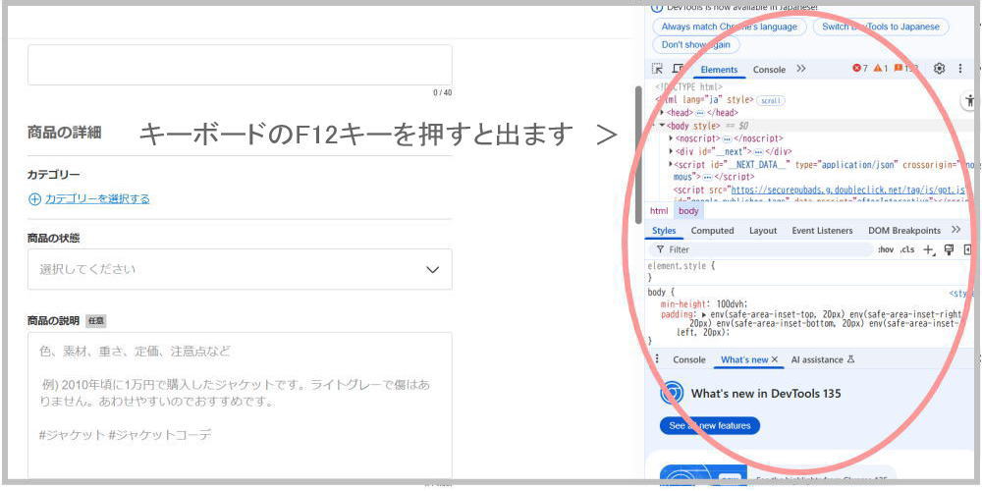The height and width of the screenshot is (491, 982).
Task: Expand the noscript element node
Action: point(672,137)
